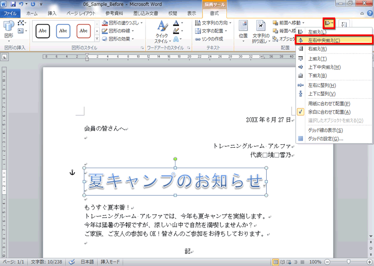Click the draw text box icon
This screenshot has height=266, width=374.
pyautogui.click(x=22, y=31)
